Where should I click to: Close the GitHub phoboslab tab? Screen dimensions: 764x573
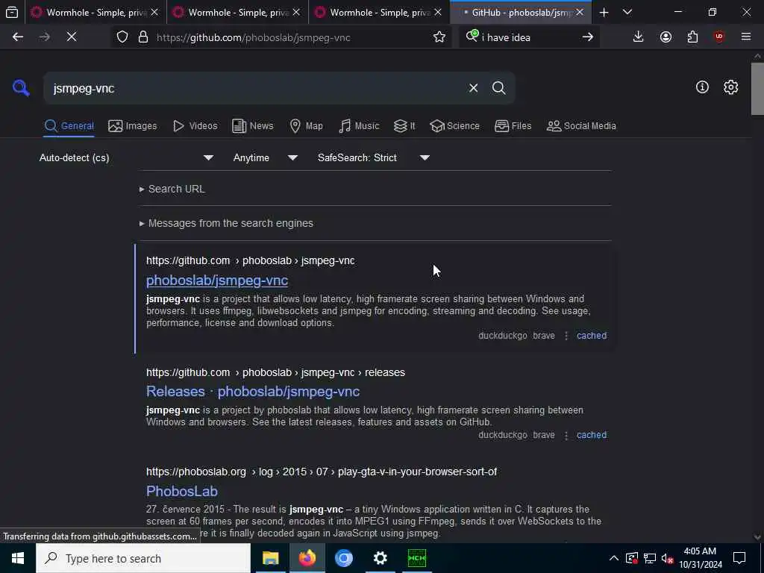(x=579, y=13)
